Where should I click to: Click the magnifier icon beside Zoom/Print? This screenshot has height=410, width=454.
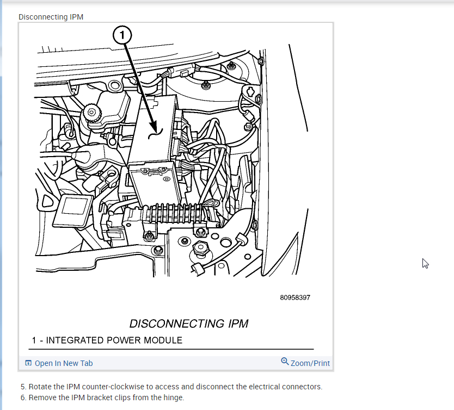pyautogui.click(x=285, y=362)
